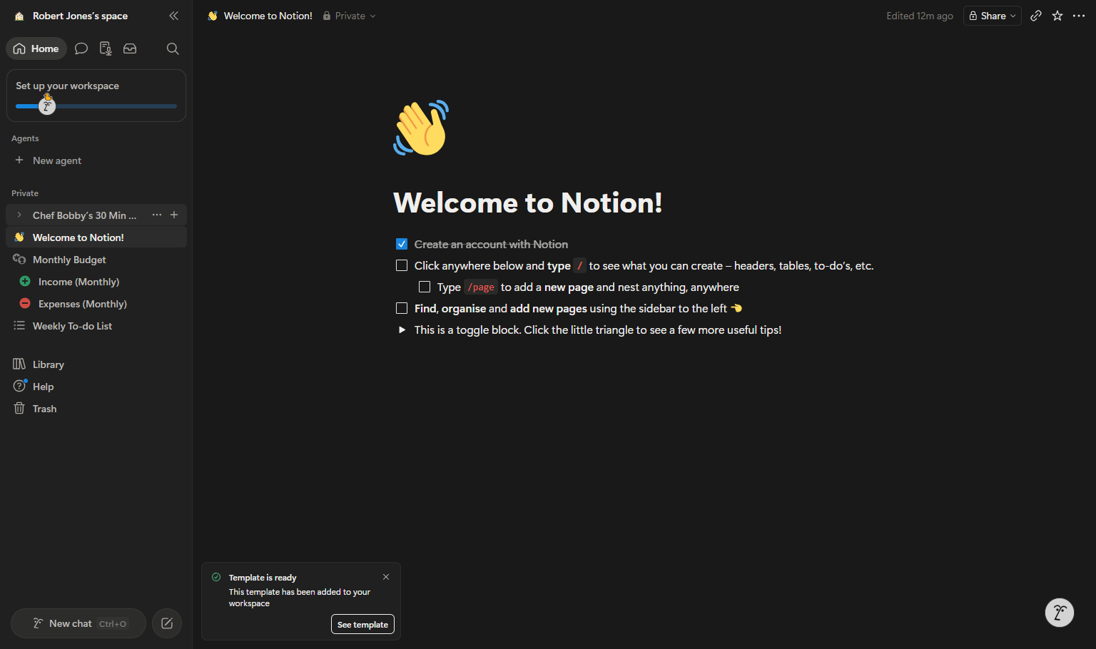
Task: Click the 'Edited 12m ago' timestamp
Action: [920, 16]
